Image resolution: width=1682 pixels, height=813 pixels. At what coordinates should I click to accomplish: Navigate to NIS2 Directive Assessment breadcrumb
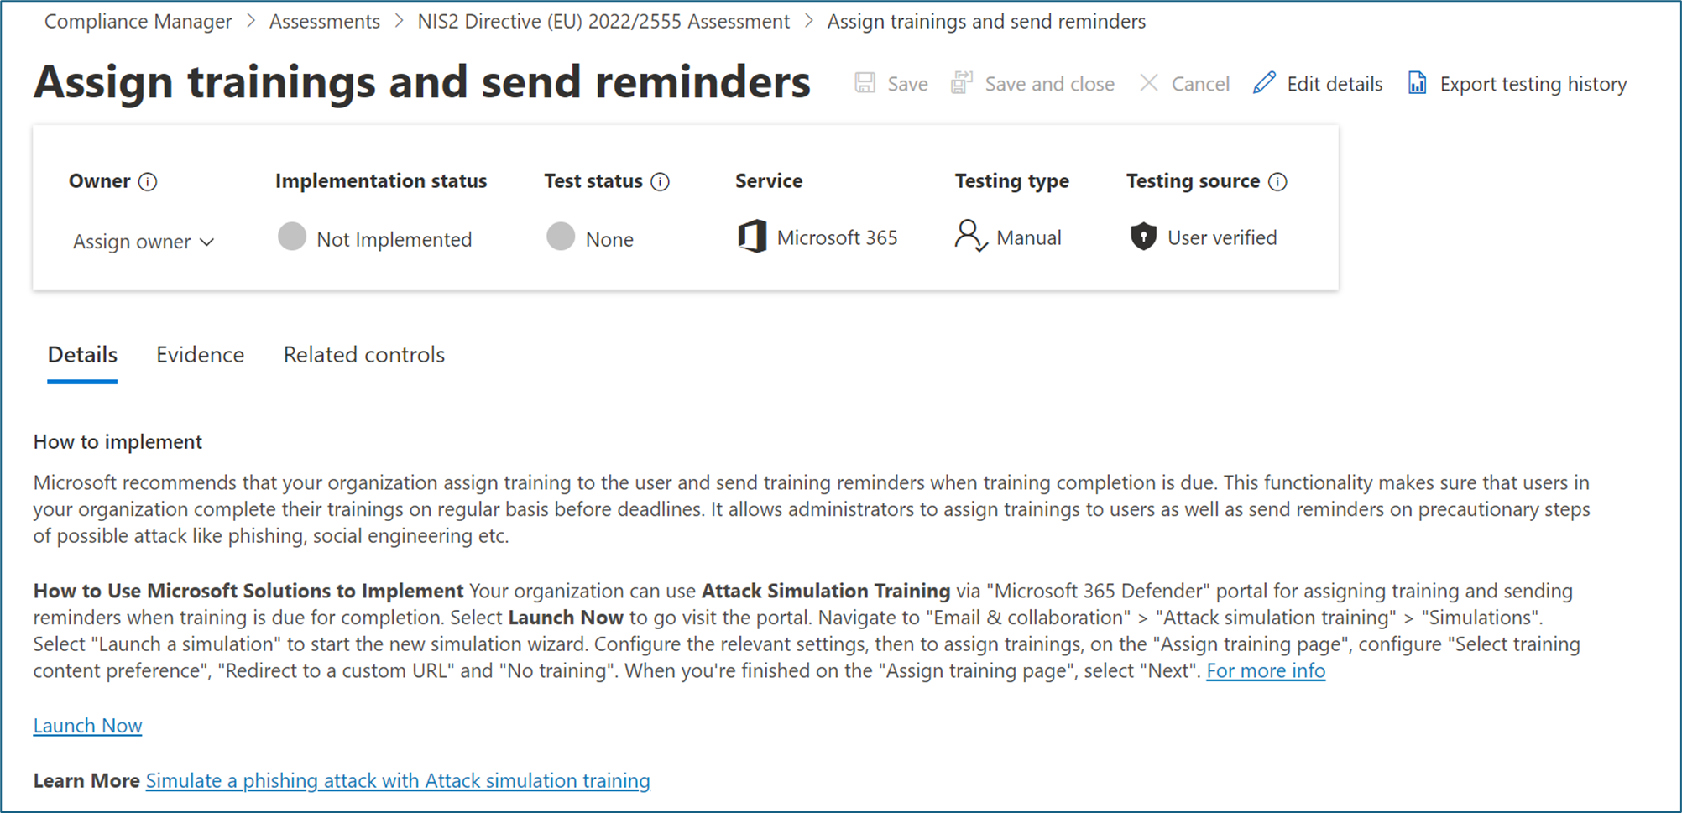(x=603, y=22)
